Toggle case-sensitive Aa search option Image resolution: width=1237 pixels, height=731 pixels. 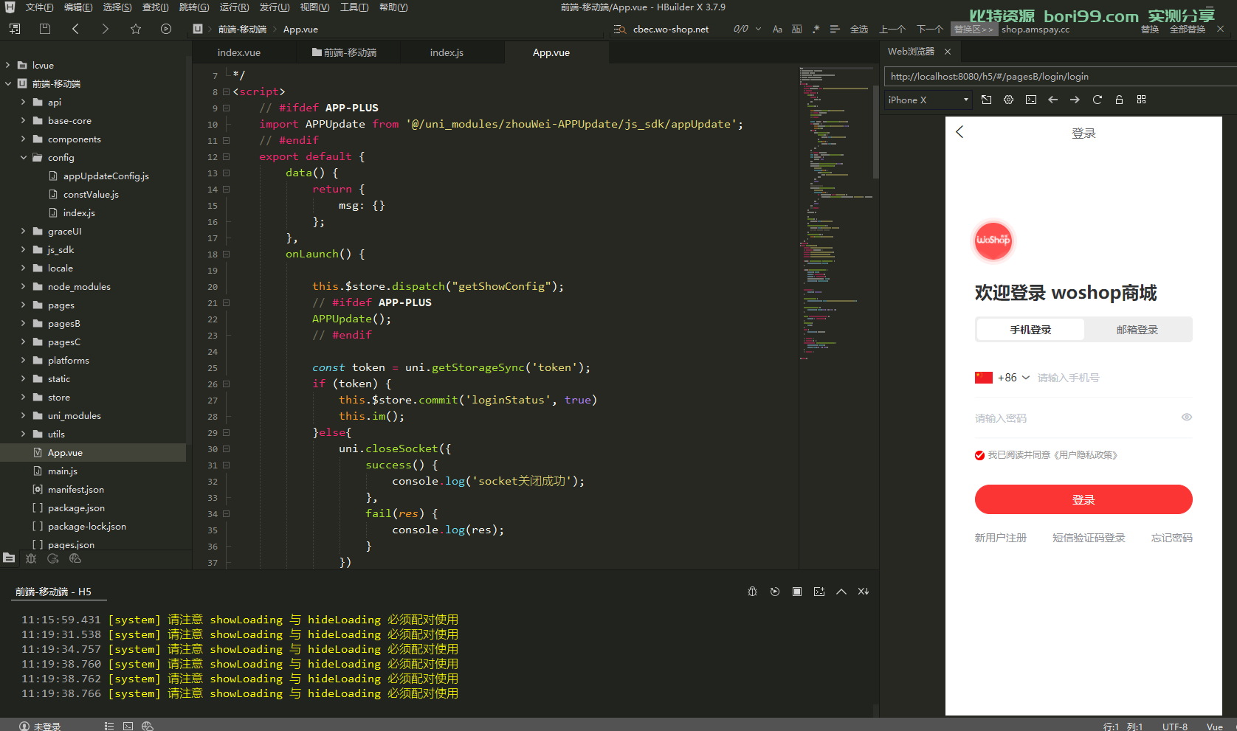(777, 30)
